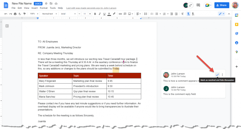Select the Paint format tool
The image size is (241, 129).
[24, 14]
